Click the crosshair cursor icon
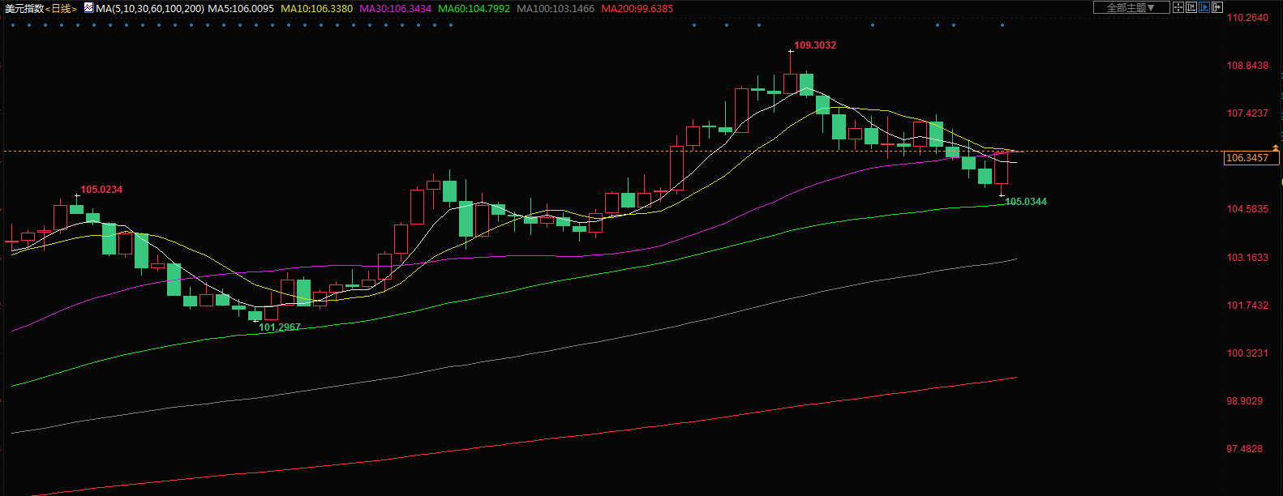Screen dimensions: 1283x496 1178,7
